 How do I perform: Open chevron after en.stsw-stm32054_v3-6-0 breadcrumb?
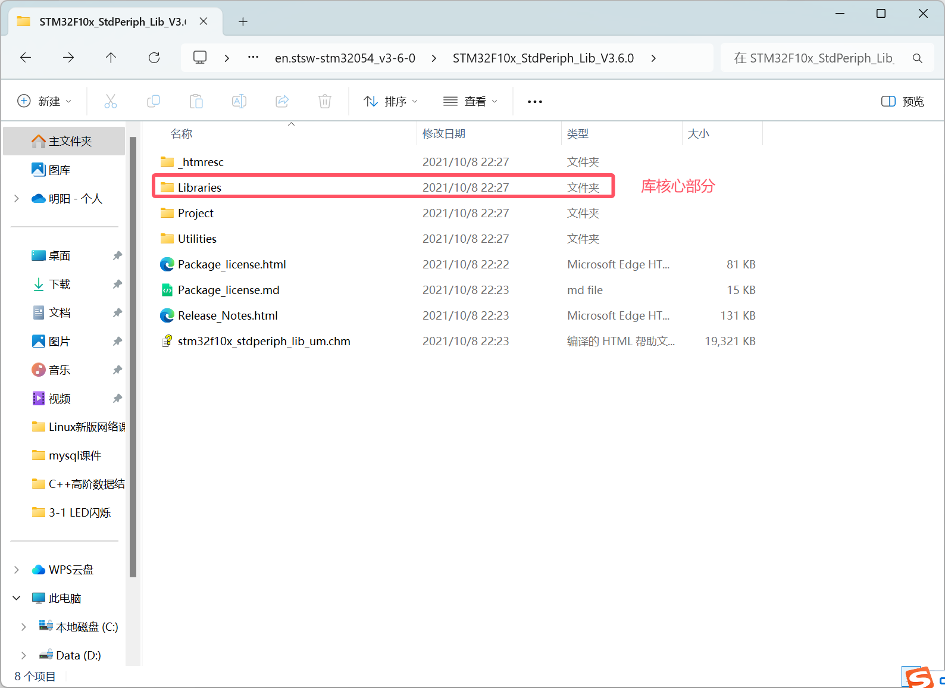434,58
